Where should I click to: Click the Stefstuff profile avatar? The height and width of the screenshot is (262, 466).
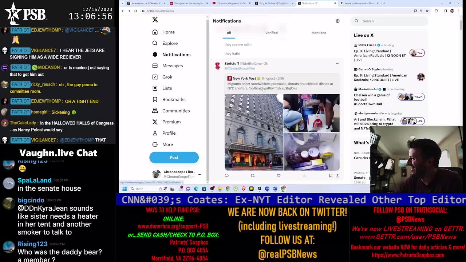pos(218,66)
